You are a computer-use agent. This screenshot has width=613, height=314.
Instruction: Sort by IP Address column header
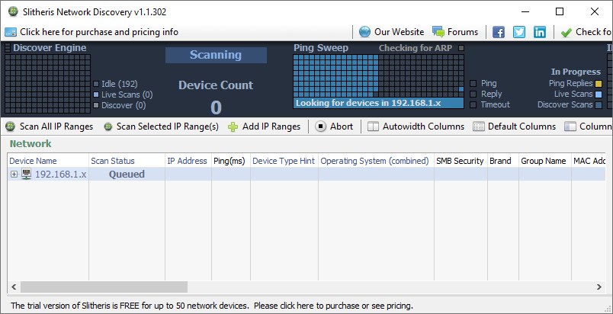tap(187, 161)
